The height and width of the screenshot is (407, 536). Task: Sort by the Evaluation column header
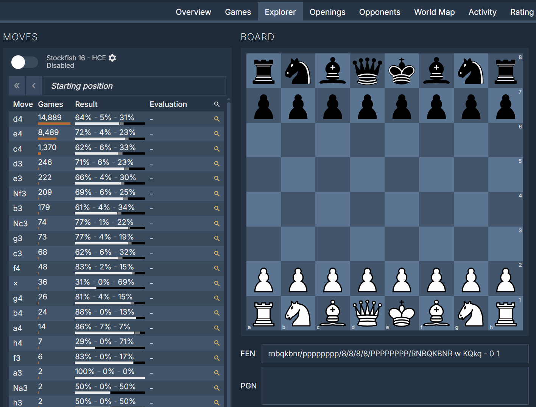tap(168, 104)
